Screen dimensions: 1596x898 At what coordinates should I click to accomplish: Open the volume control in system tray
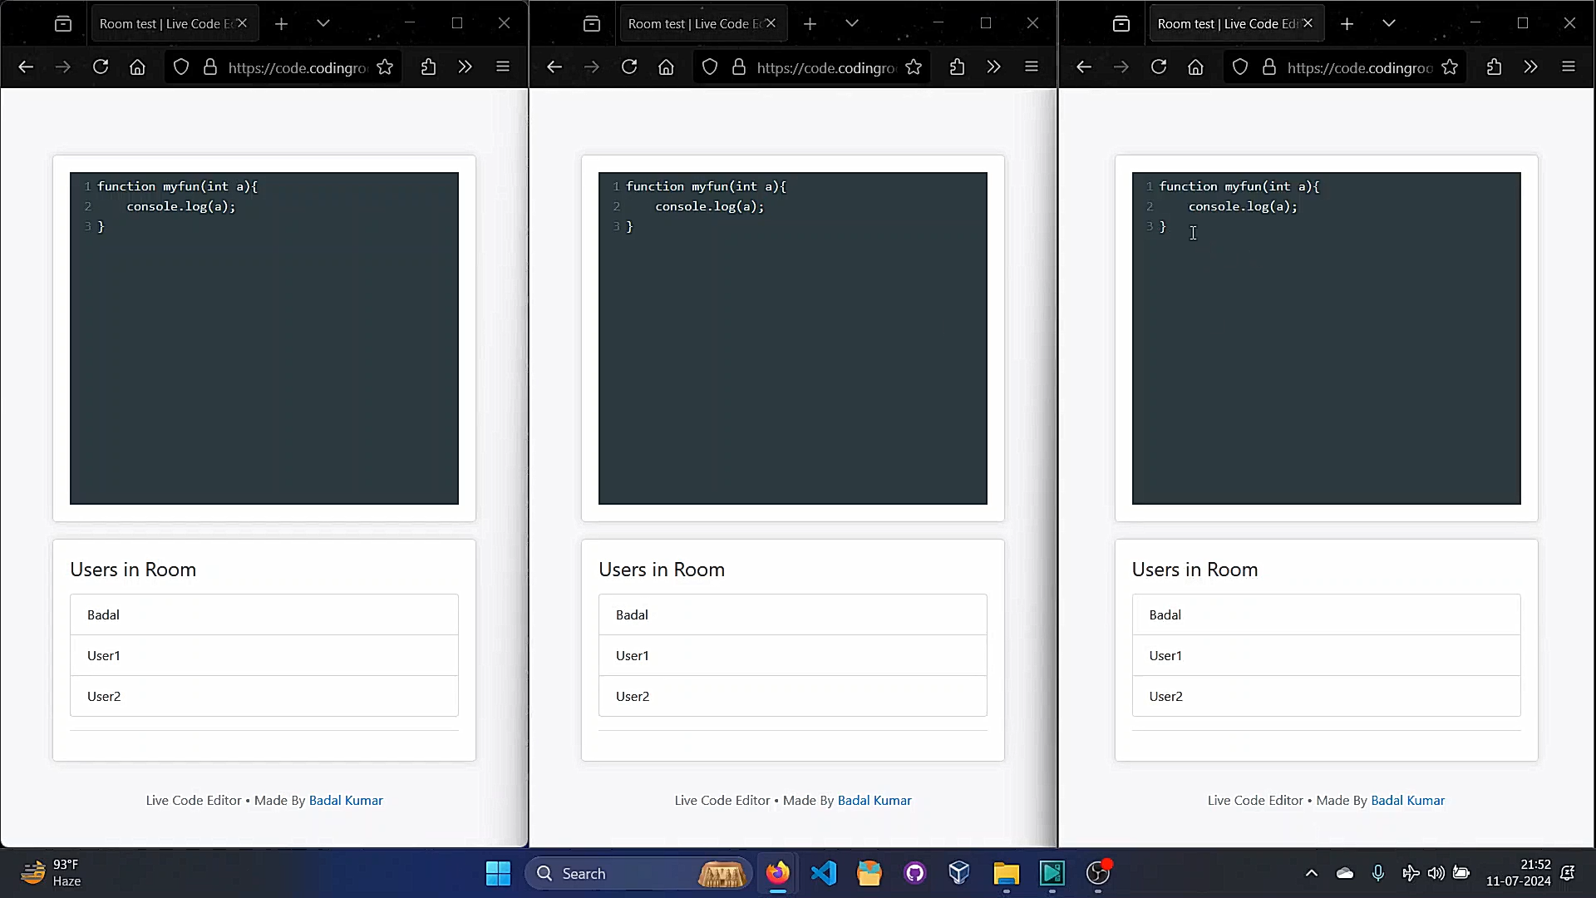tap(1436, 873)
